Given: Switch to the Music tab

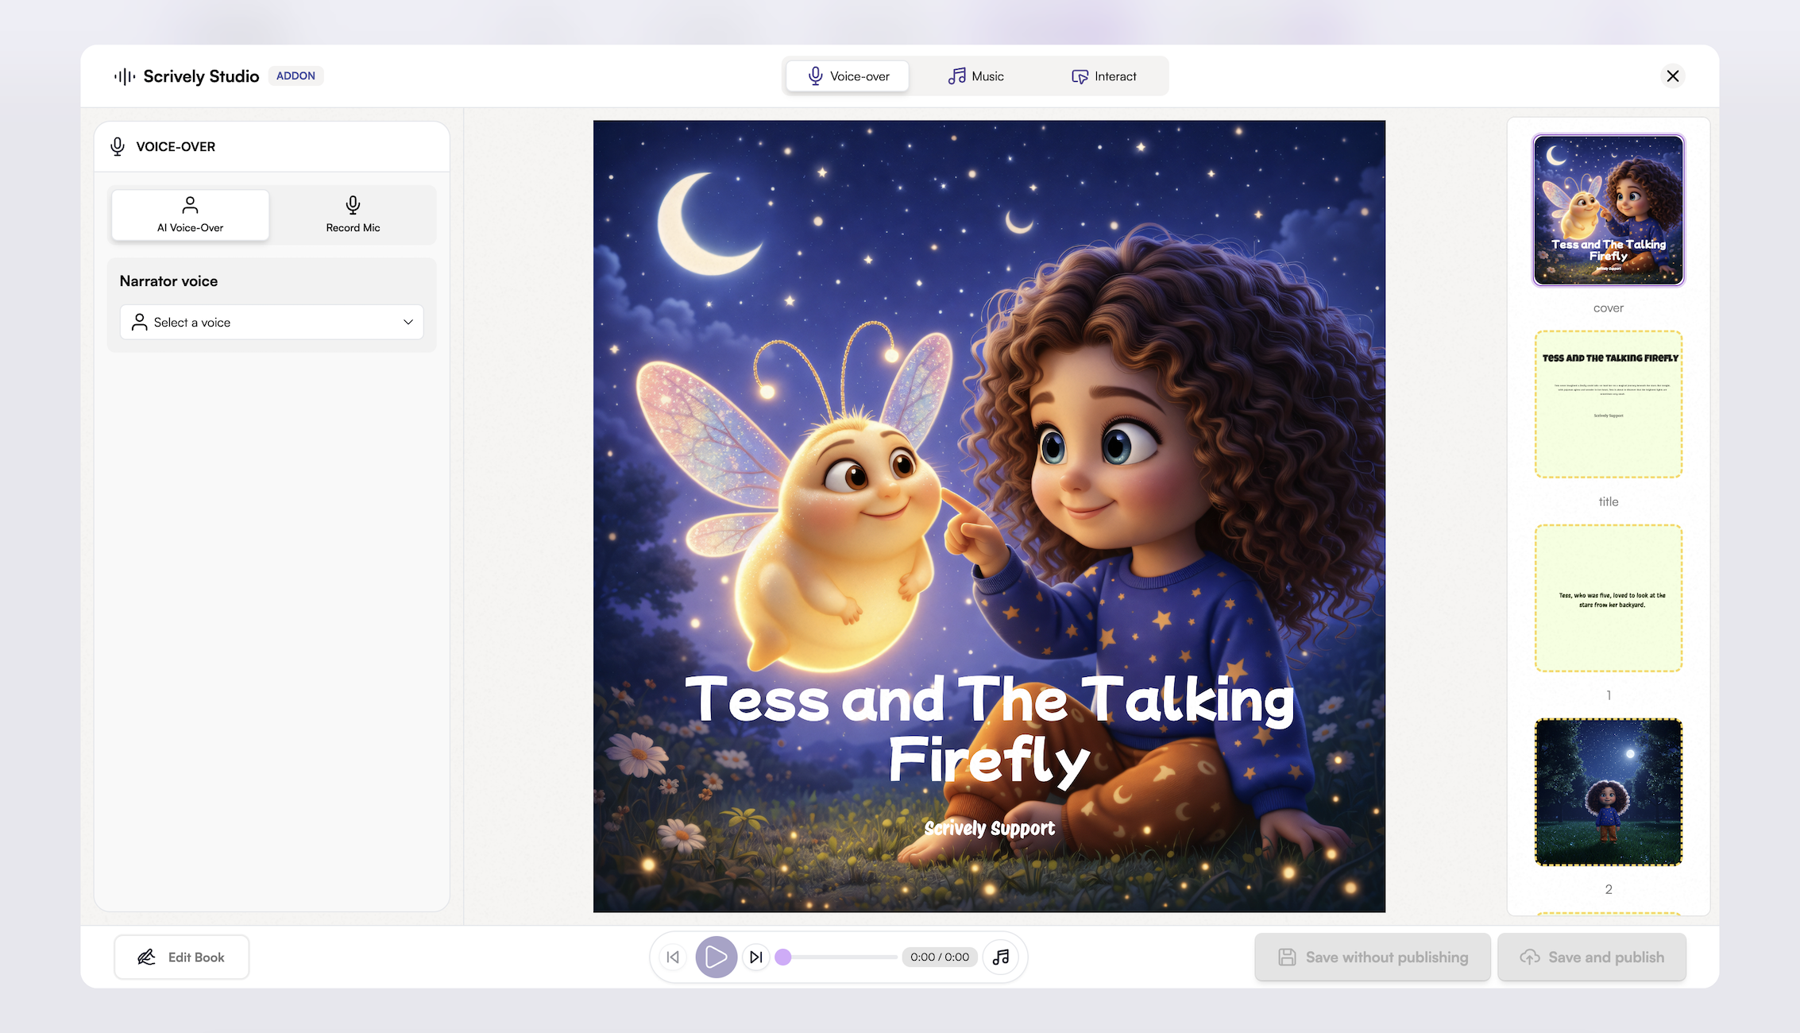Looking at the screenshot, I should (x=976, y=76).
